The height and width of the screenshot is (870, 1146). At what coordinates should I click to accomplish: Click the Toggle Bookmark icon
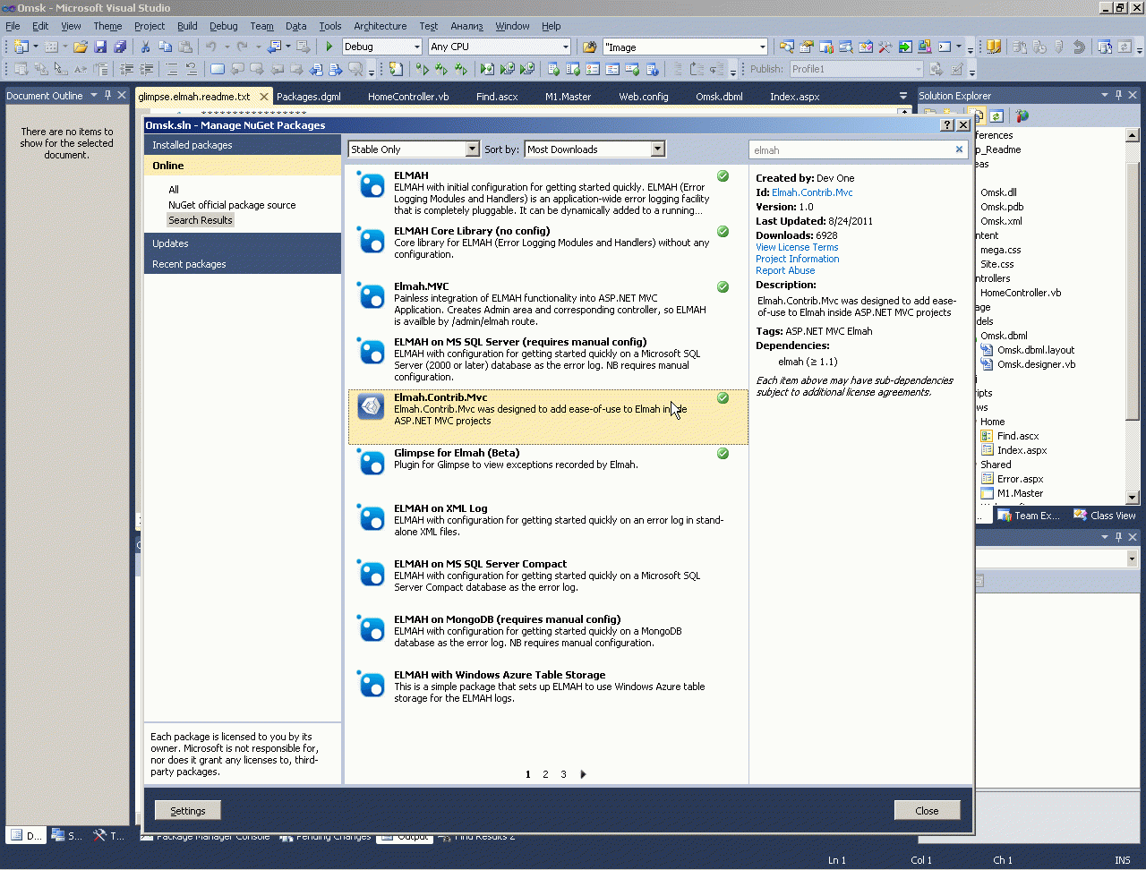point(218,69)
